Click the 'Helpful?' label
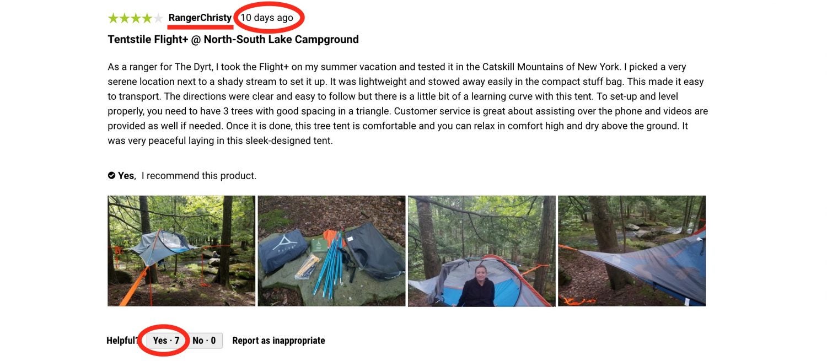 (122, 341)
